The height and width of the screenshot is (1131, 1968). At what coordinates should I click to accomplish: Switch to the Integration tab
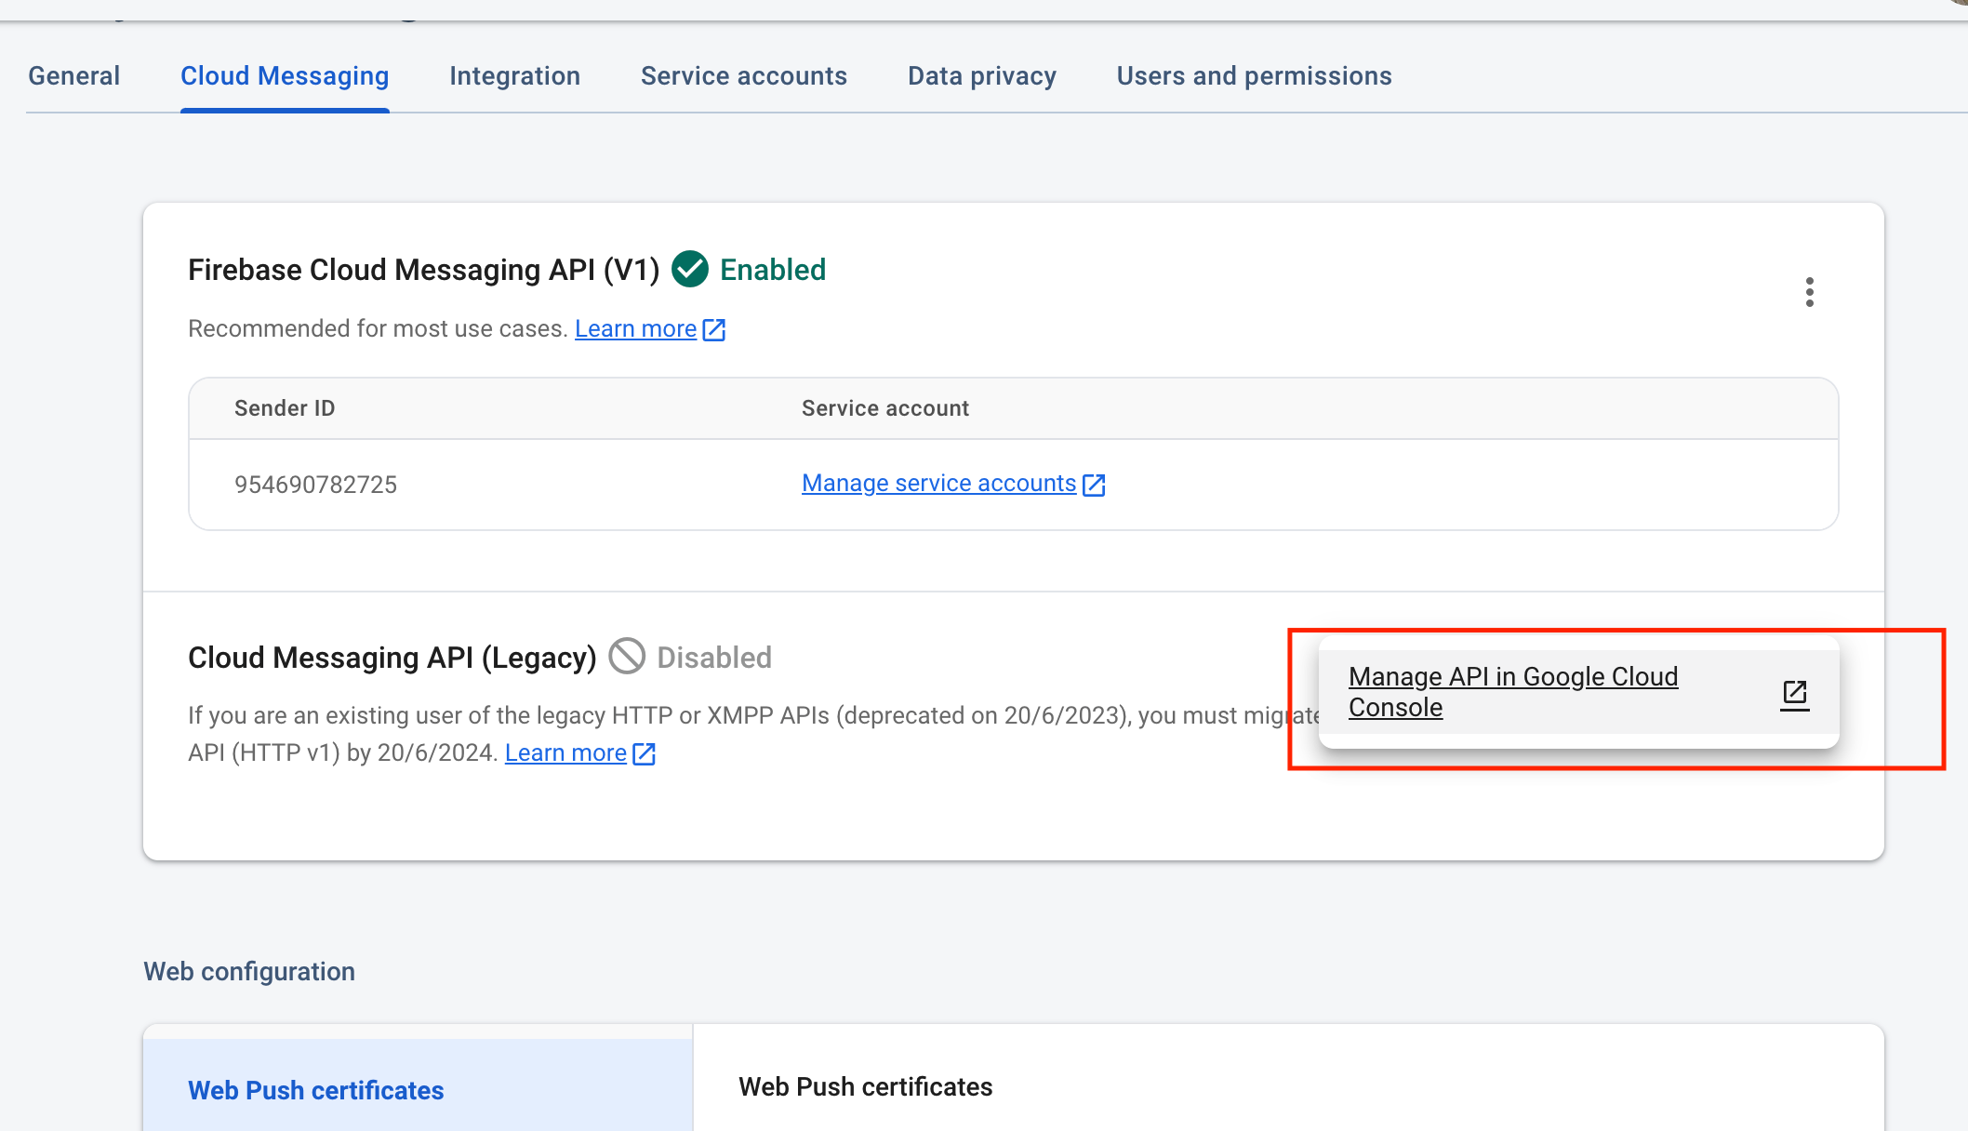click(514, 76)
